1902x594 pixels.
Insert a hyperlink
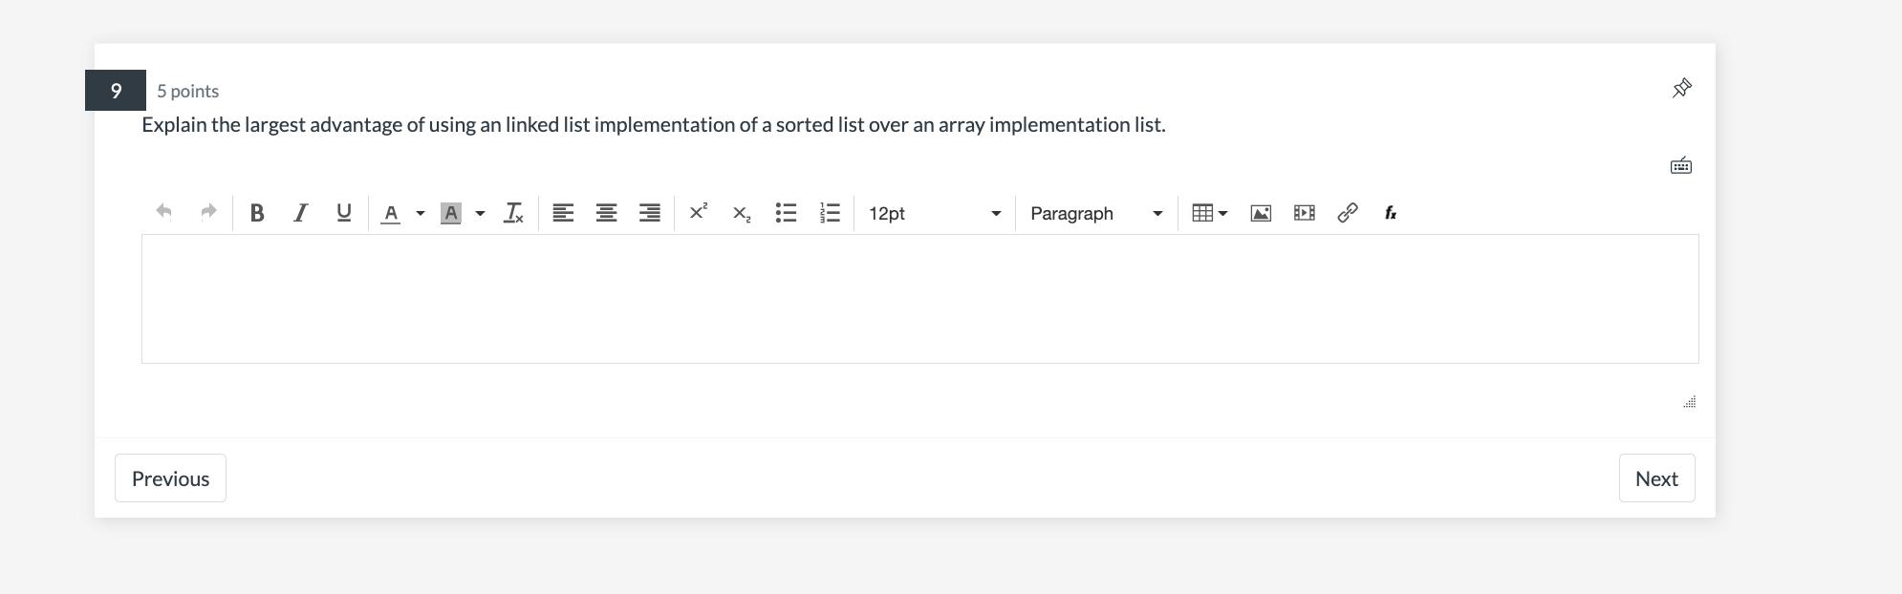tap(1348, 213)
